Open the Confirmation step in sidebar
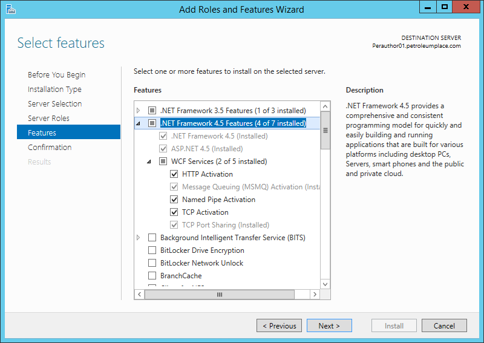 tap(50, 147)
